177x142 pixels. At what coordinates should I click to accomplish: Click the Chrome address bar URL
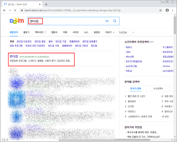click(x=73, y=10)
